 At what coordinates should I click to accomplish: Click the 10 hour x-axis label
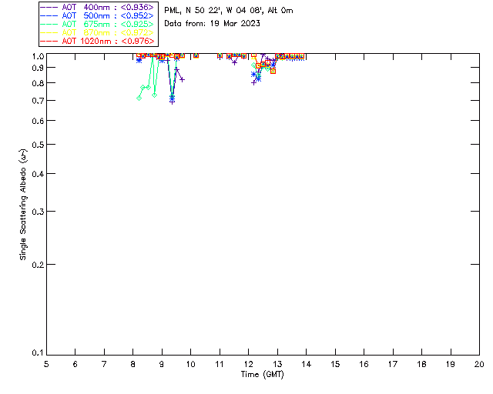[190, 365]
